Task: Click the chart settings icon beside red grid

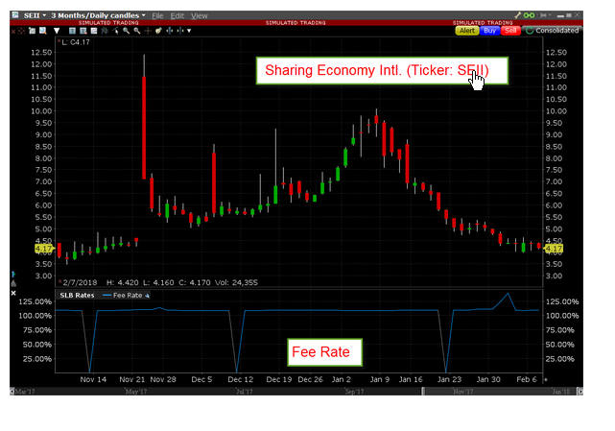Action: (33, 31)
